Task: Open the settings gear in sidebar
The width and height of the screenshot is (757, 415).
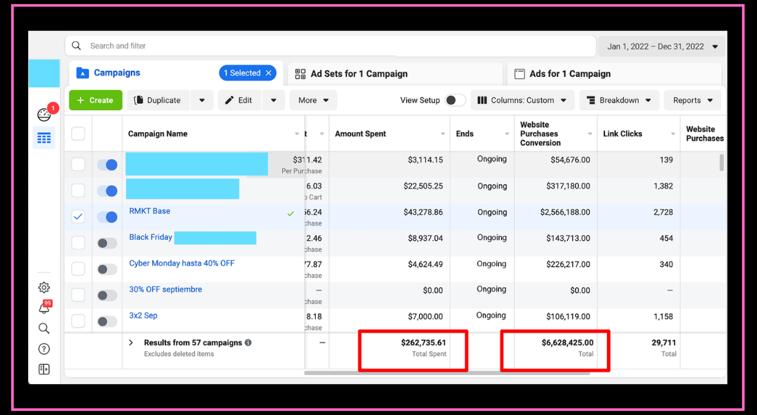Action: pos(44,288)
